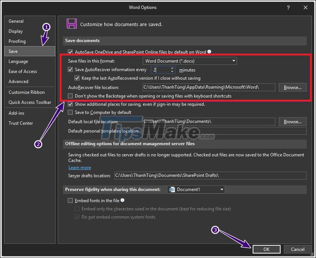Disable Keep the last AutoRecovered version
The height and width of the screenshot is (258, 316).
pos(77,78)
